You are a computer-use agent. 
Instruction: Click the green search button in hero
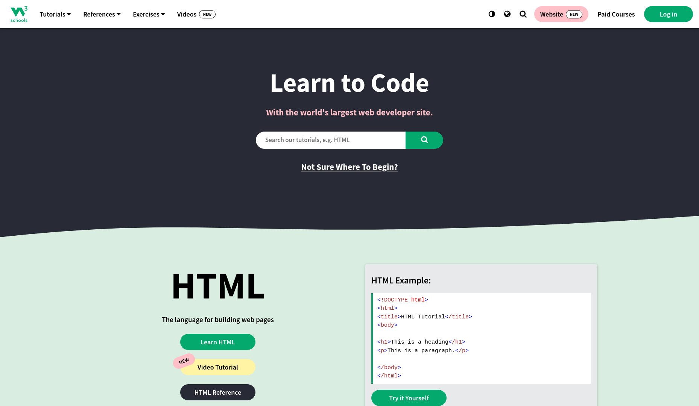[x=424, y=140]
